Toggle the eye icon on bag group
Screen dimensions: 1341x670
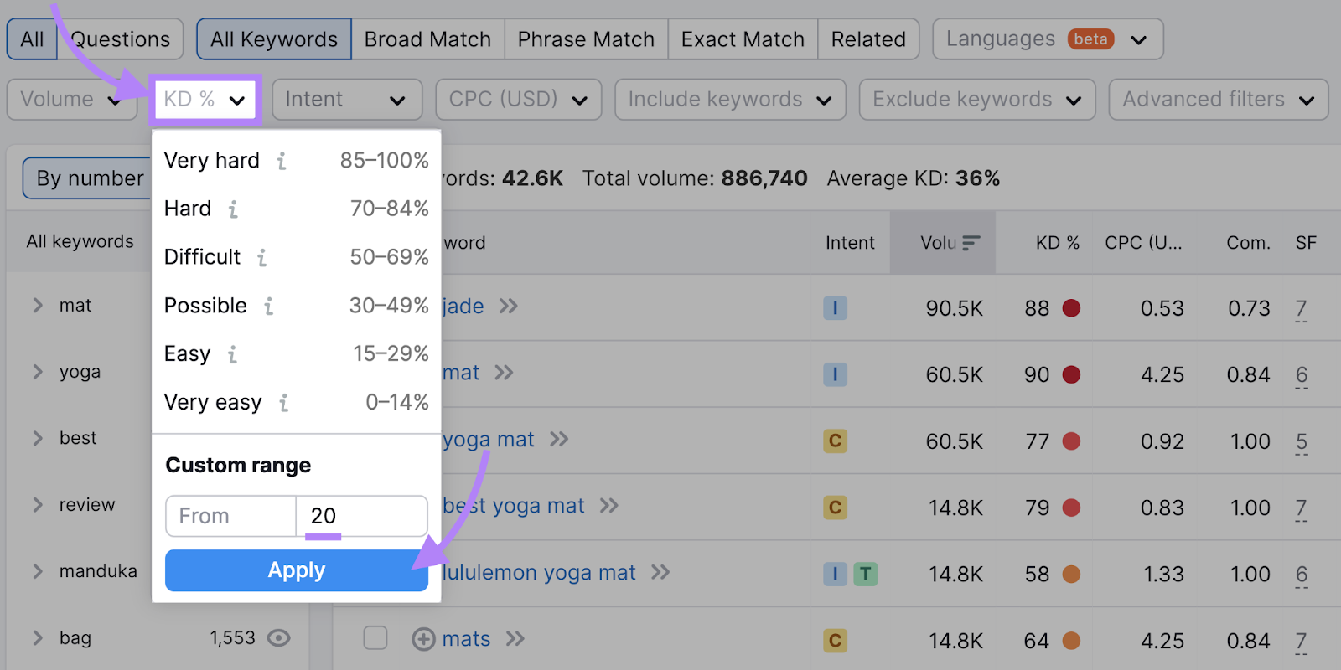click(278, 638)
